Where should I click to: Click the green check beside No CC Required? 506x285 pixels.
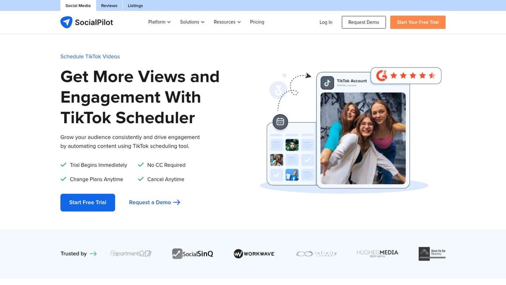(141, 165)
